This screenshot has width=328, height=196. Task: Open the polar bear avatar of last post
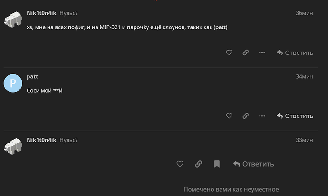[x=13, y=146]
